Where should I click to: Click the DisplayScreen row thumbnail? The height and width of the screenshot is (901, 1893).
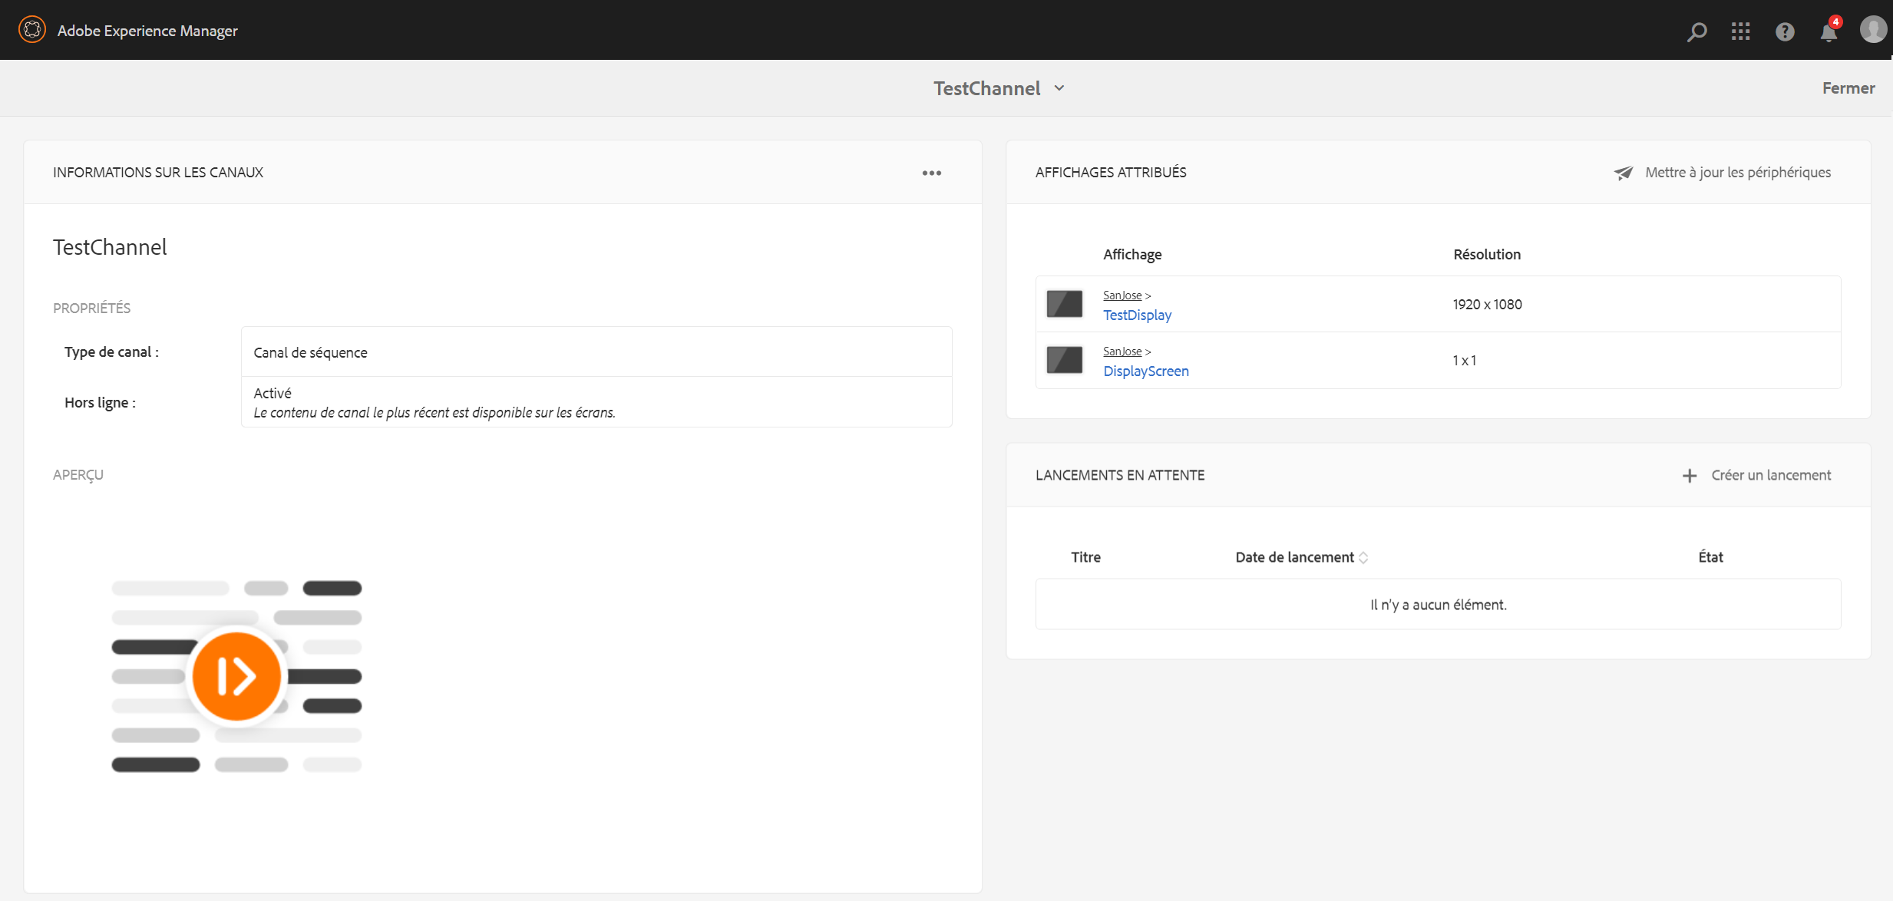click(x=1064, y=360)
